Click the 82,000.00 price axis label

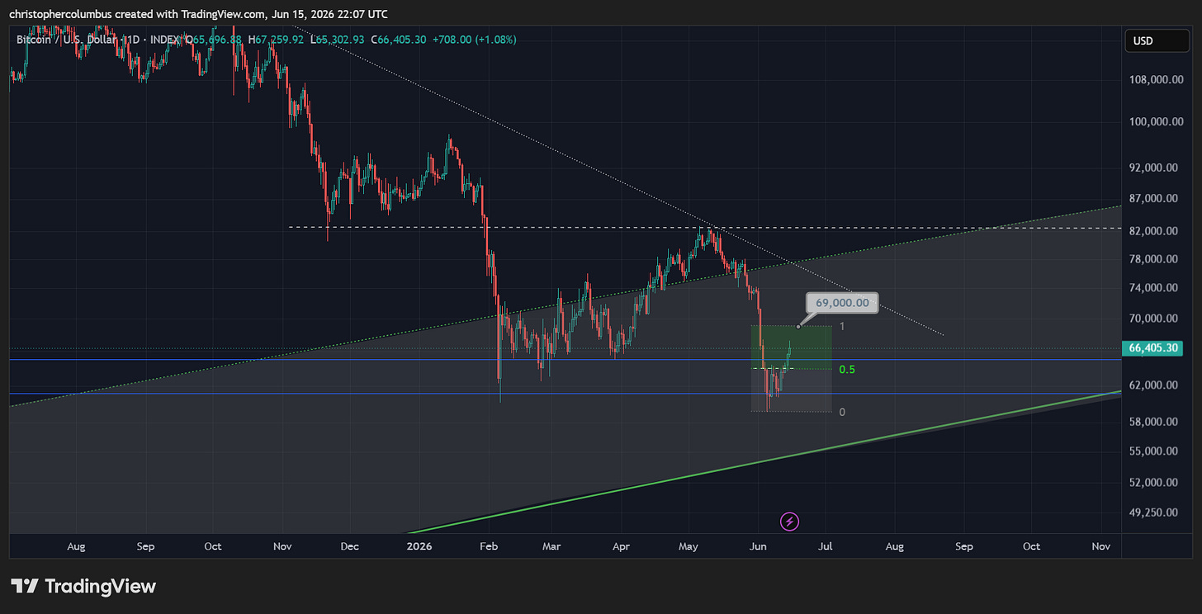tap(1154, 231)
